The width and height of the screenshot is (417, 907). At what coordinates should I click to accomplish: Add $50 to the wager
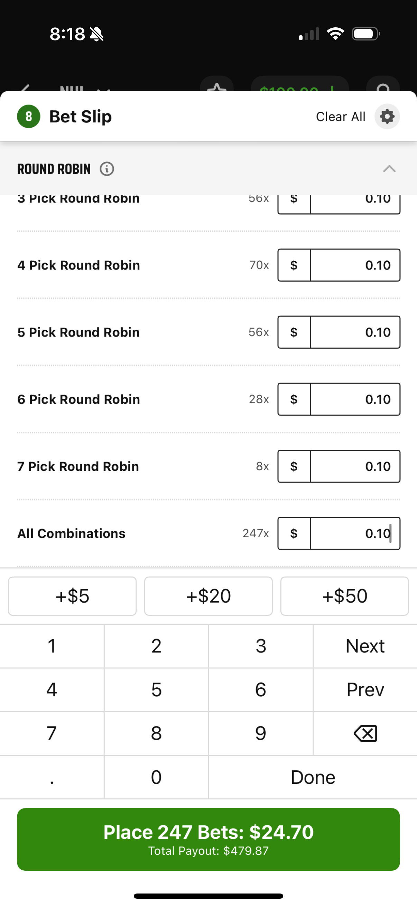(344, 596)
